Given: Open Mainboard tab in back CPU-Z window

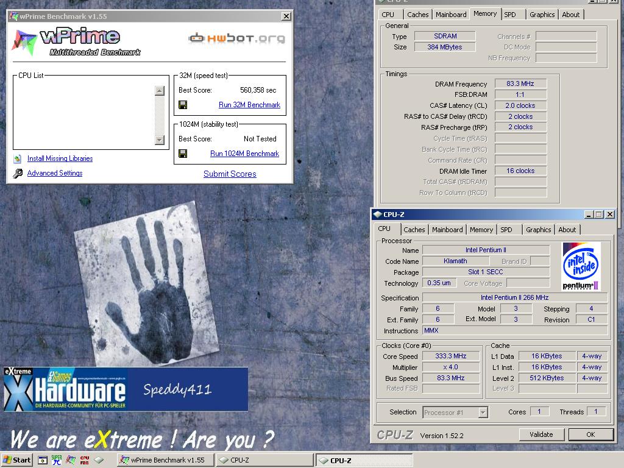Looking at the screenshot, I should pyautogui.click(x=451, y=15).
